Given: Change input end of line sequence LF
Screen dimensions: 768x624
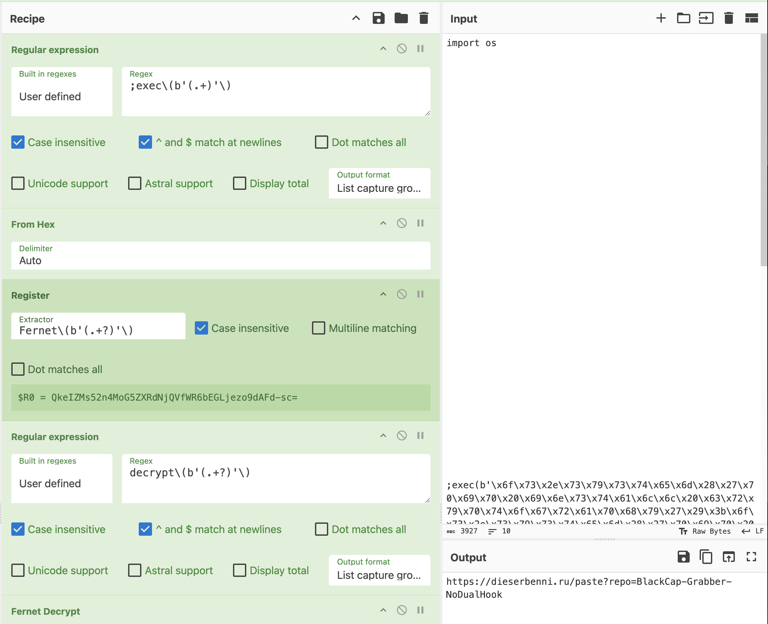Looking at the screenshot, I should pos(752,531).
